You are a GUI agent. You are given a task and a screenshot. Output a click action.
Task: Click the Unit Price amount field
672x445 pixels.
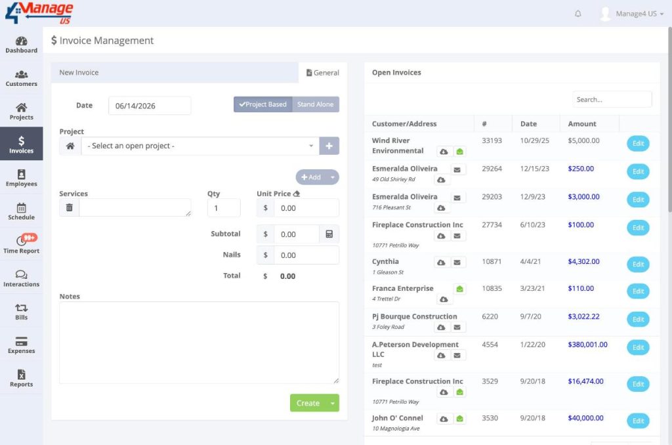[306, 208]
